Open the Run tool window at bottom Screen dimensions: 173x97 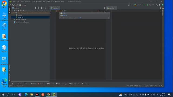click(x=26, y=84)
